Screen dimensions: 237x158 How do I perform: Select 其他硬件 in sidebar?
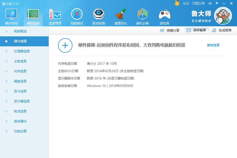point(24,121)
